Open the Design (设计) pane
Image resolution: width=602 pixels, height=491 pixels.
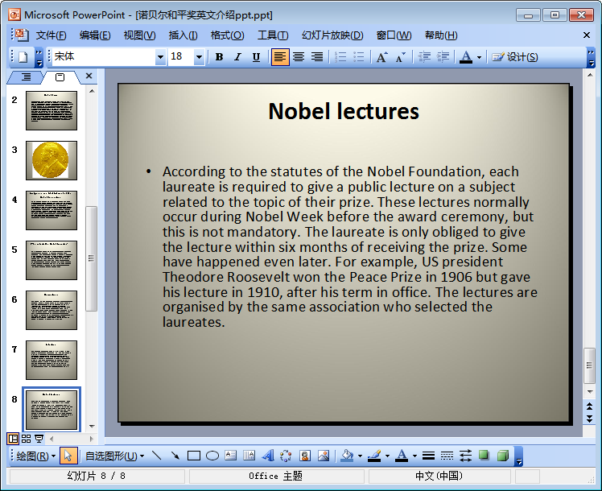pos(515,57)
